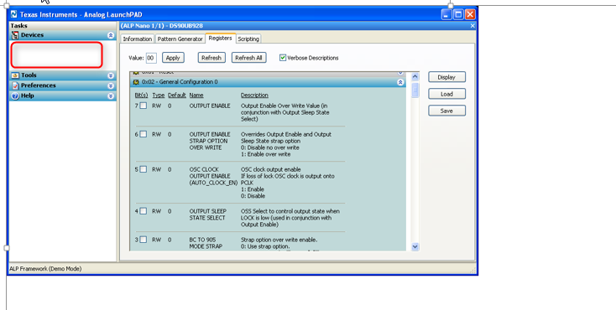Click the Tools section header label

[x=29, y=75]
